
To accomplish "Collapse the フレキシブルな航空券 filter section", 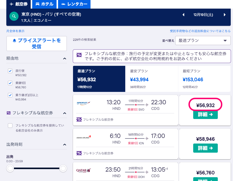I will (x=64, y=113).
